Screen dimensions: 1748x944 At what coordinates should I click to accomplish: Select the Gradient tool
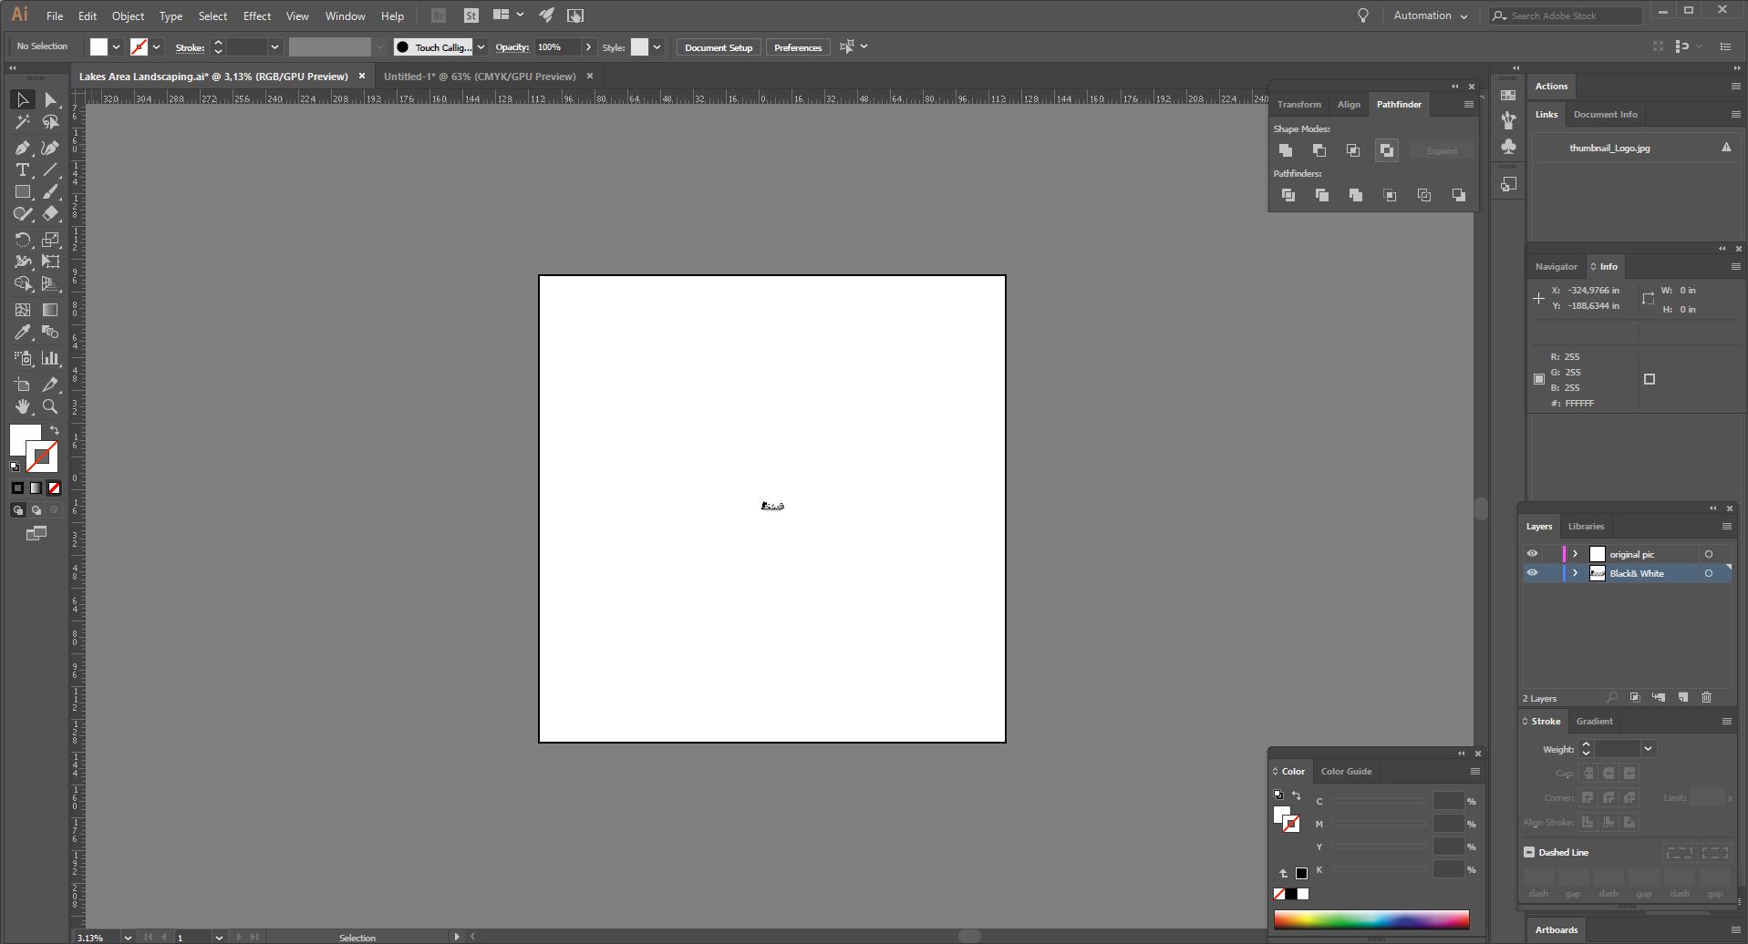click(x=50, y=311)
